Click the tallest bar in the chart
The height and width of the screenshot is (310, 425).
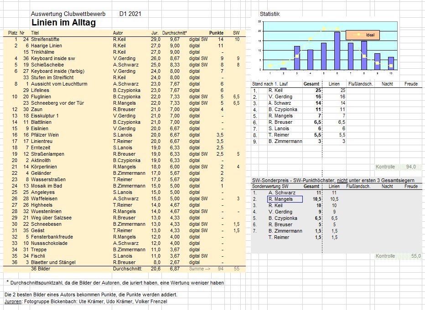pos(337,51)
